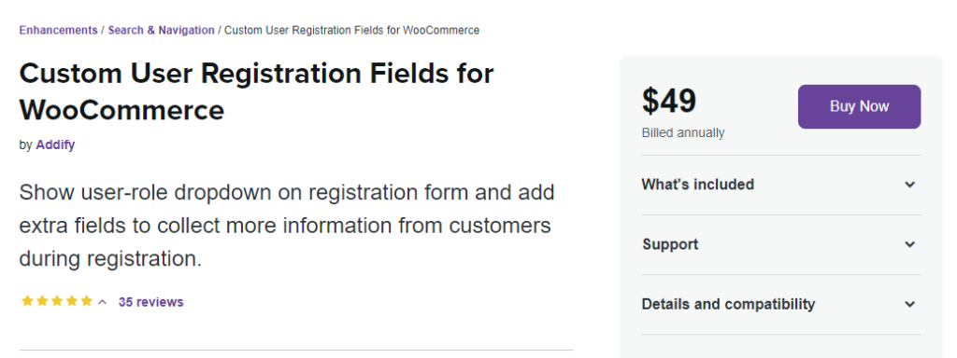Click the fifth yellow rating star
This screenshot has width=957, height=358.
pos(87,301)
